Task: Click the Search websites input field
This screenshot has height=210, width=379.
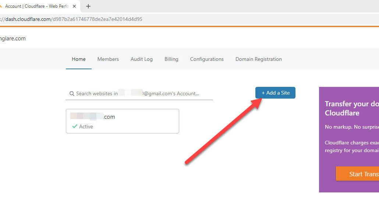Action: pyautogui.click(x=140, y=94)
